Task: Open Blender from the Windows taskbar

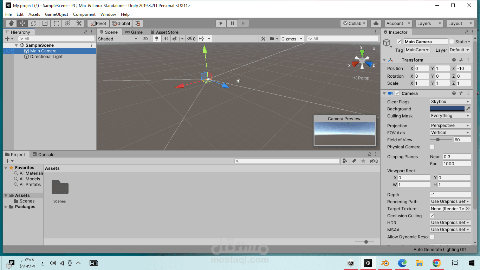Action: (x=385, y=263)
